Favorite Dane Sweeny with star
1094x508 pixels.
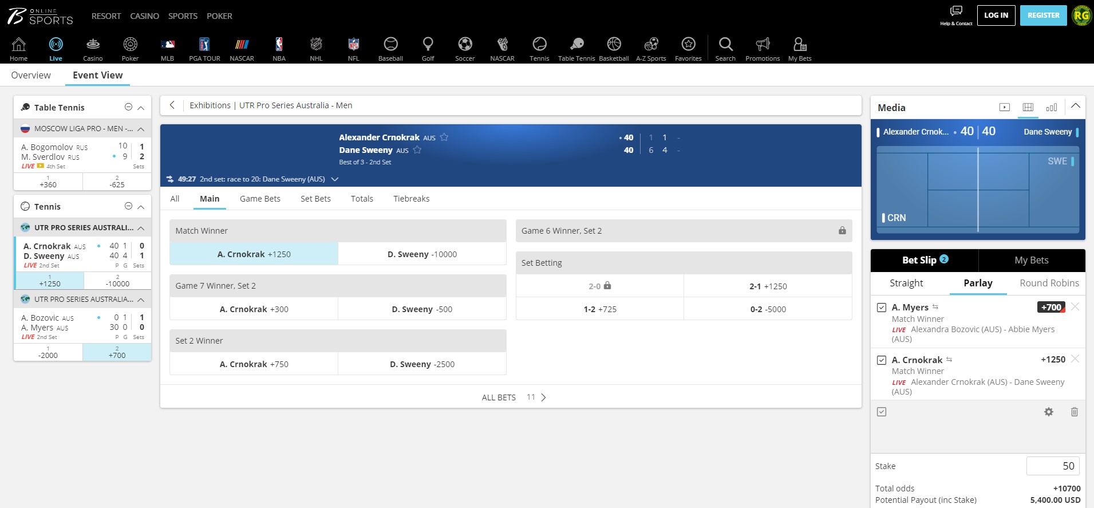(x=417, y=149)
